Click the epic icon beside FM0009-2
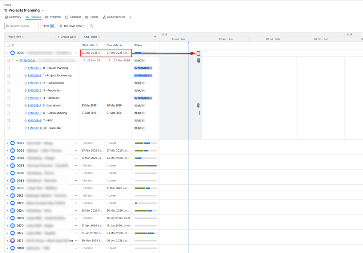 pyautogui.click(x=25, y=68)
